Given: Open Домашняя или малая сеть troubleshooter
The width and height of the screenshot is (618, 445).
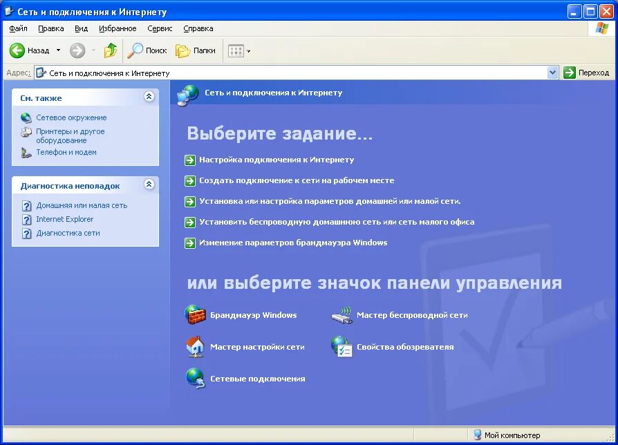Looking at the screenshot, I should click(x=82, y=205).
